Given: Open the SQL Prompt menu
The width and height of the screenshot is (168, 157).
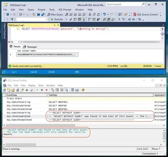Looking at the screenshot, I should click(x=65, y=10).
